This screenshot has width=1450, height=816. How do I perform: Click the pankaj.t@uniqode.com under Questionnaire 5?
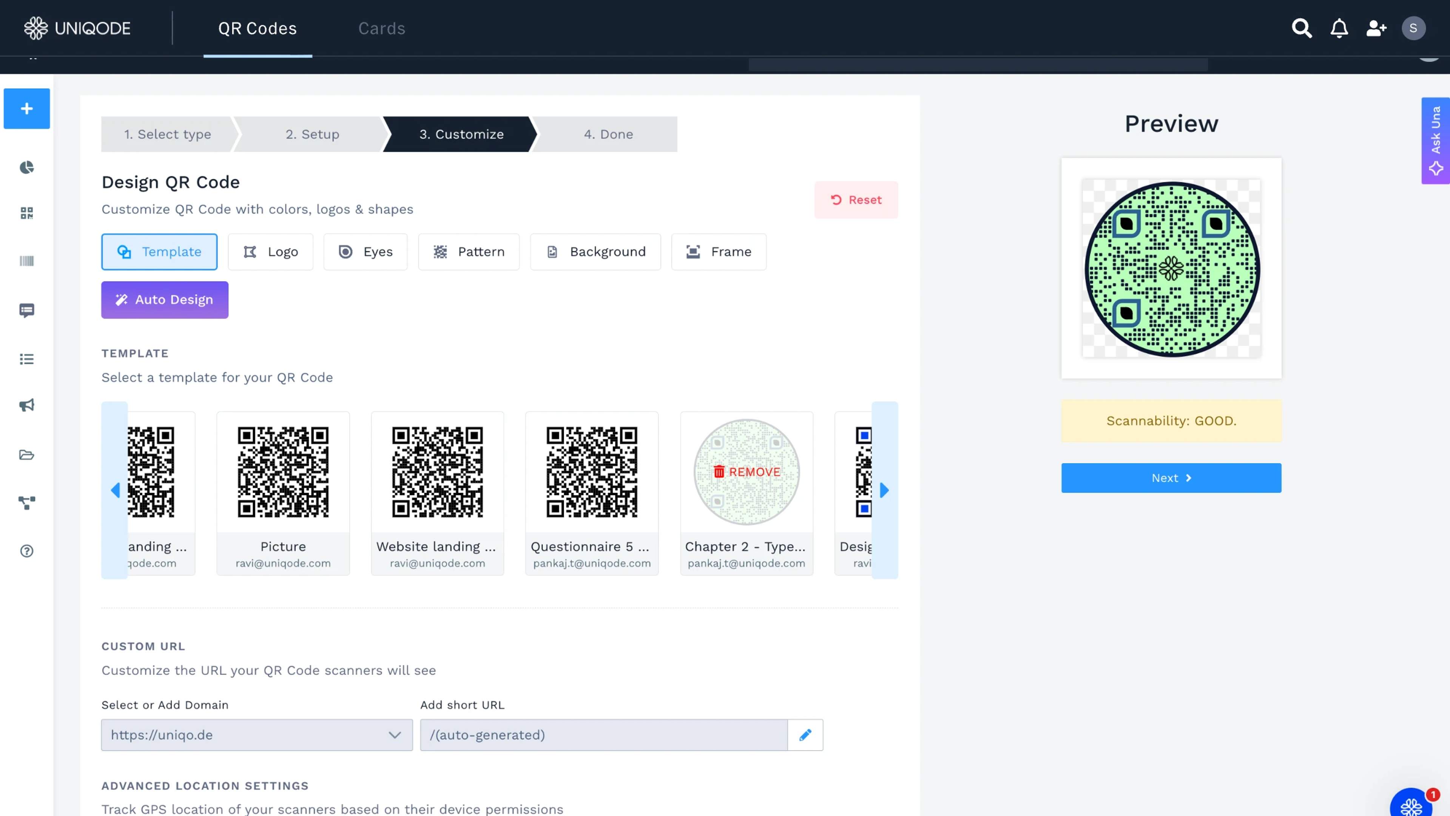coord(592,563)
